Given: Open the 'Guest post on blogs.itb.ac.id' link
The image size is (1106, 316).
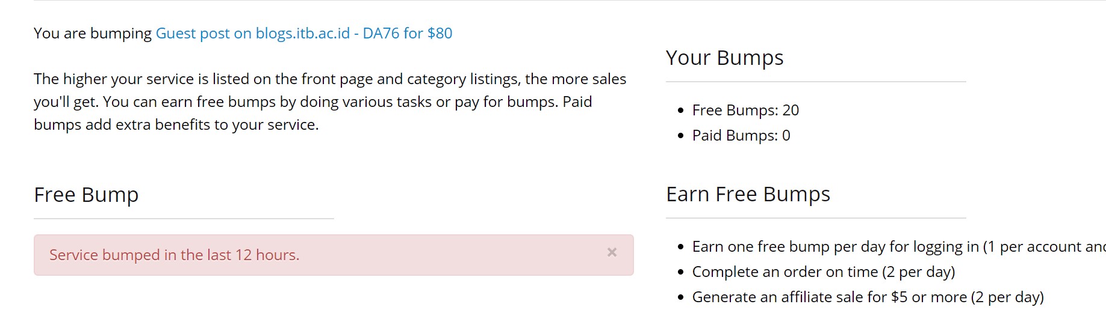Looking at the screenshot, I should point(303,33).
